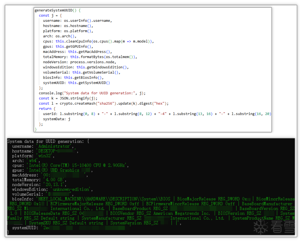Click the macAddress: this.getMacAddress() line
Image resolution: width=302 pixels, height=242 pixels.
click(77, 52)
